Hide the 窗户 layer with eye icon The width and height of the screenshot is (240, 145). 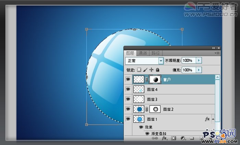pyautogui.click(x=128, y=79)
